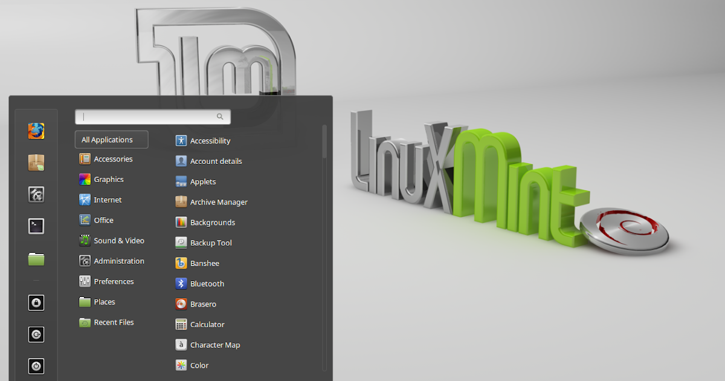Show All Applications
Image resolution: width=725 pixels, height=381 pixels.
[x=111, y=139]
